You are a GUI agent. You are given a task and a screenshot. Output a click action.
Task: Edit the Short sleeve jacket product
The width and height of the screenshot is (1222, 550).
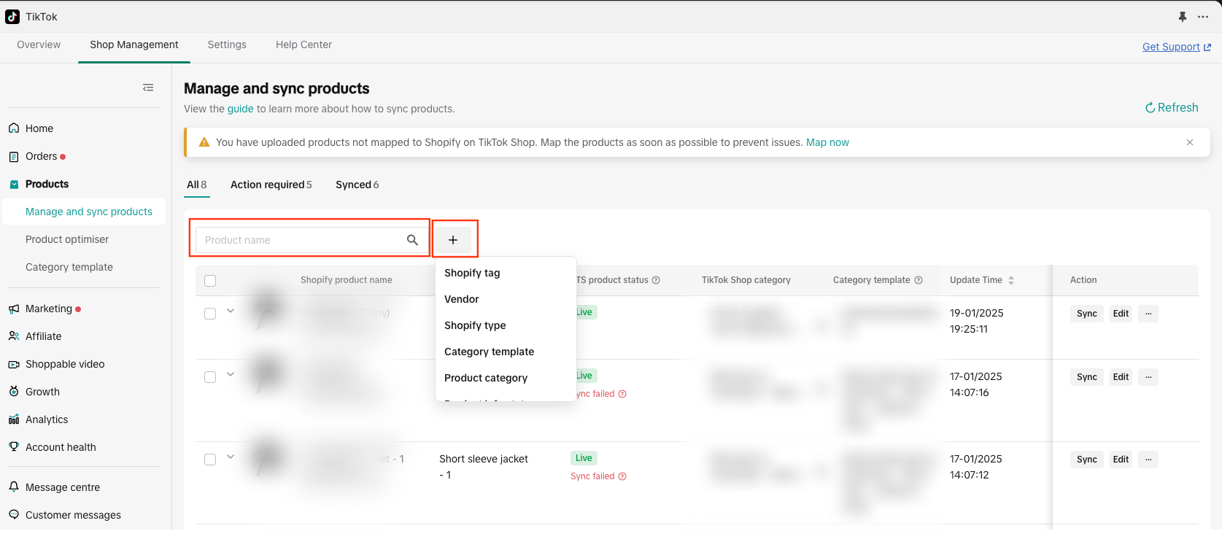coord(1121,460)
